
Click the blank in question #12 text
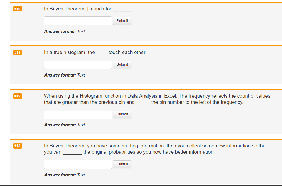[x=142, y=102]
